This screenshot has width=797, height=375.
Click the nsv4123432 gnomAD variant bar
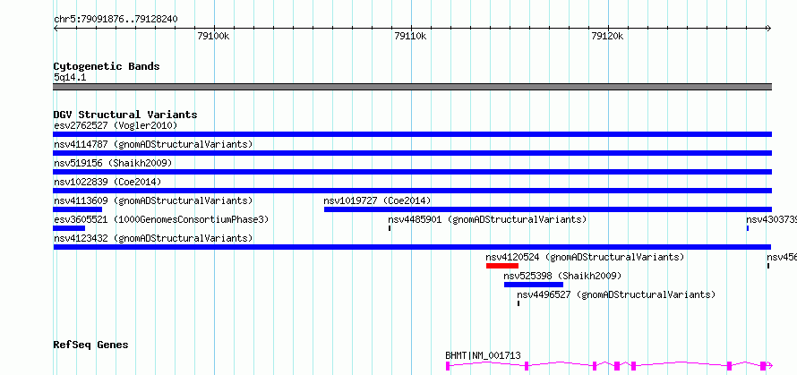click(412, 247)
